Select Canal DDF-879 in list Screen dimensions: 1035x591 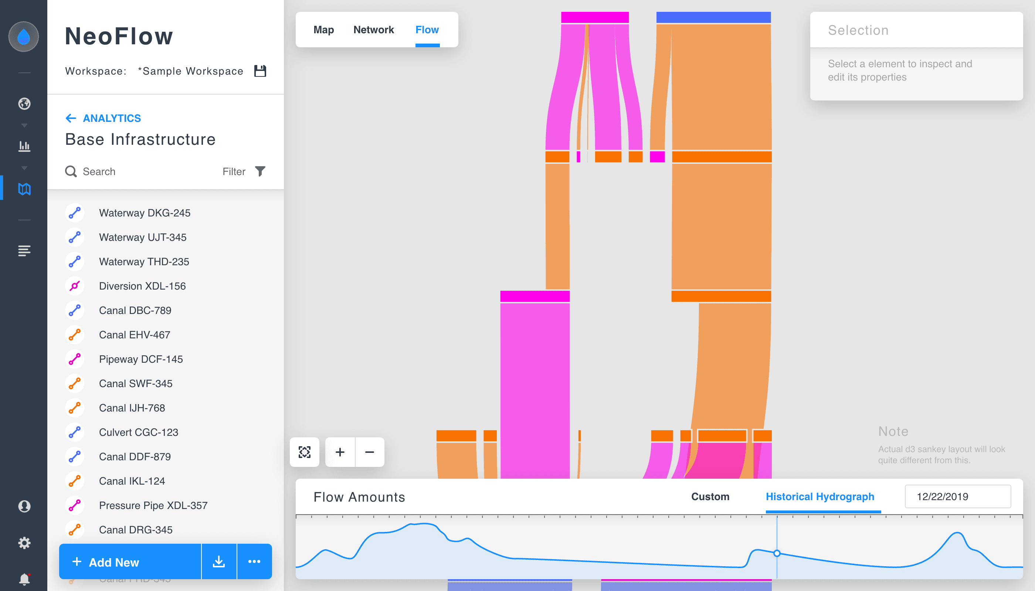135,456
